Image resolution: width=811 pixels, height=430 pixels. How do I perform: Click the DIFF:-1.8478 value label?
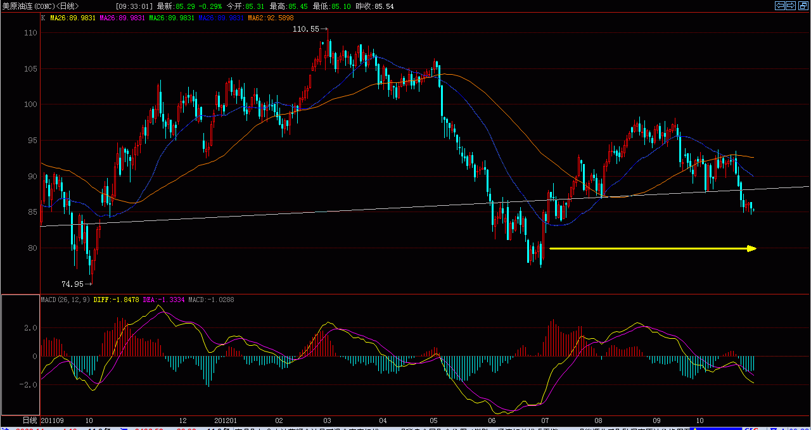pyautogui.click(x=117, y=300)
